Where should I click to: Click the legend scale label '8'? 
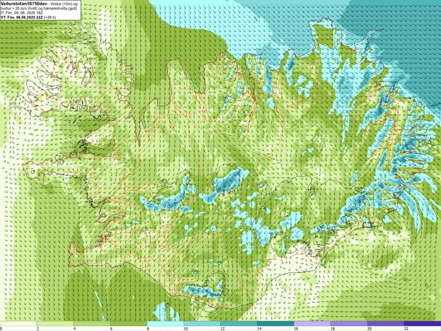tap(148, 329)
